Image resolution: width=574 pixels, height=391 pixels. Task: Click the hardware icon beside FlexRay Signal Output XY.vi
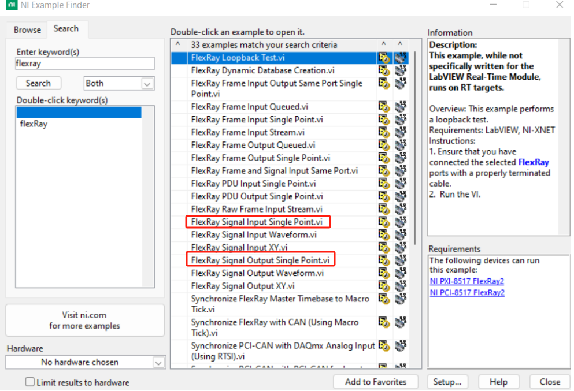point(401,286)
